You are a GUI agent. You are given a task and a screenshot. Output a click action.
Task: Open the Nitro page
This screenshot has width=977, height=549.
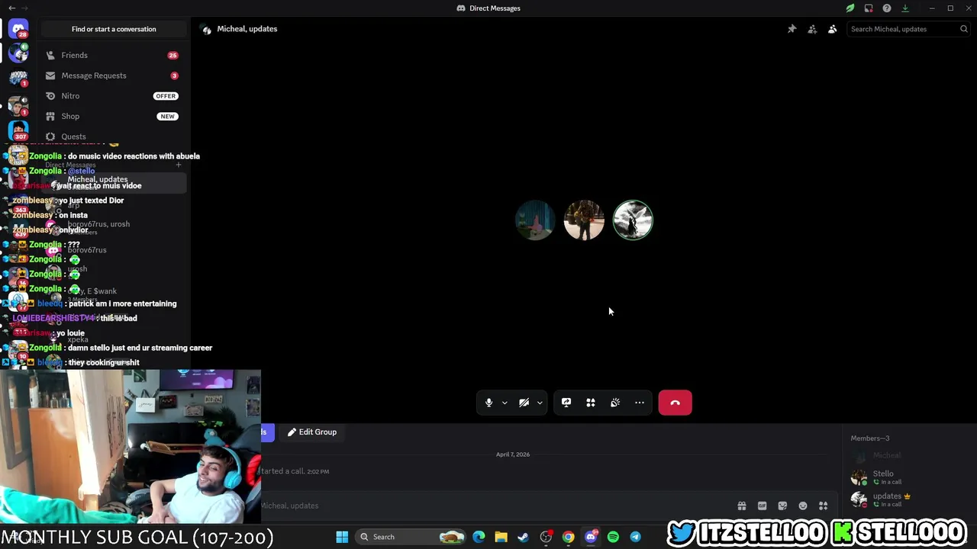pyautogui.click(x=113, y=96)
